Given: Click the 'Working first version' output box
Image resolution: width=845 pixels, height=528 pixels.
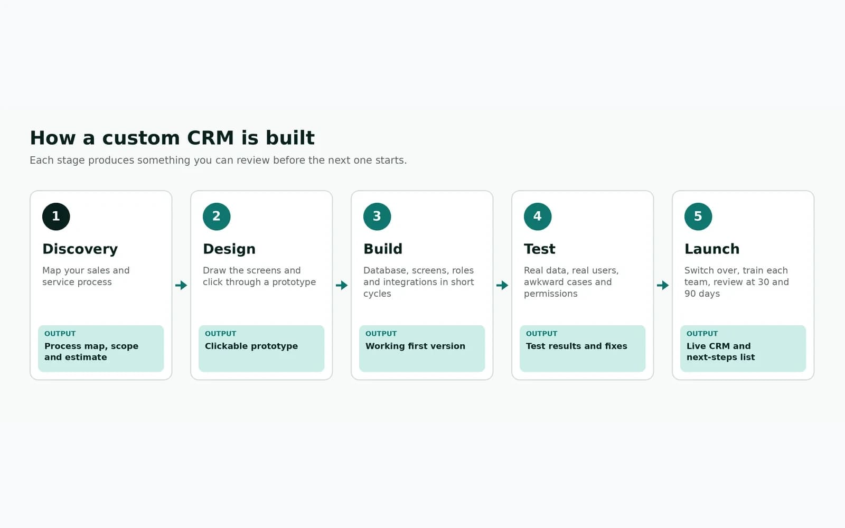Looking at the screenshot, I should click(422, 348).
